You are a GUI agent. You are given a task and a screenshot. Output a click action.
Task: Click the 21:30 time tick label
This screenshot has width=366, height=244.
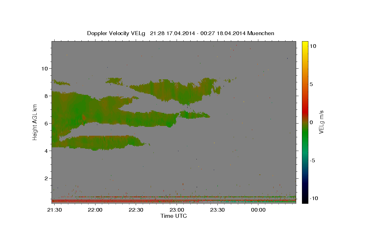pyautogui.click(x=54, y=210)
